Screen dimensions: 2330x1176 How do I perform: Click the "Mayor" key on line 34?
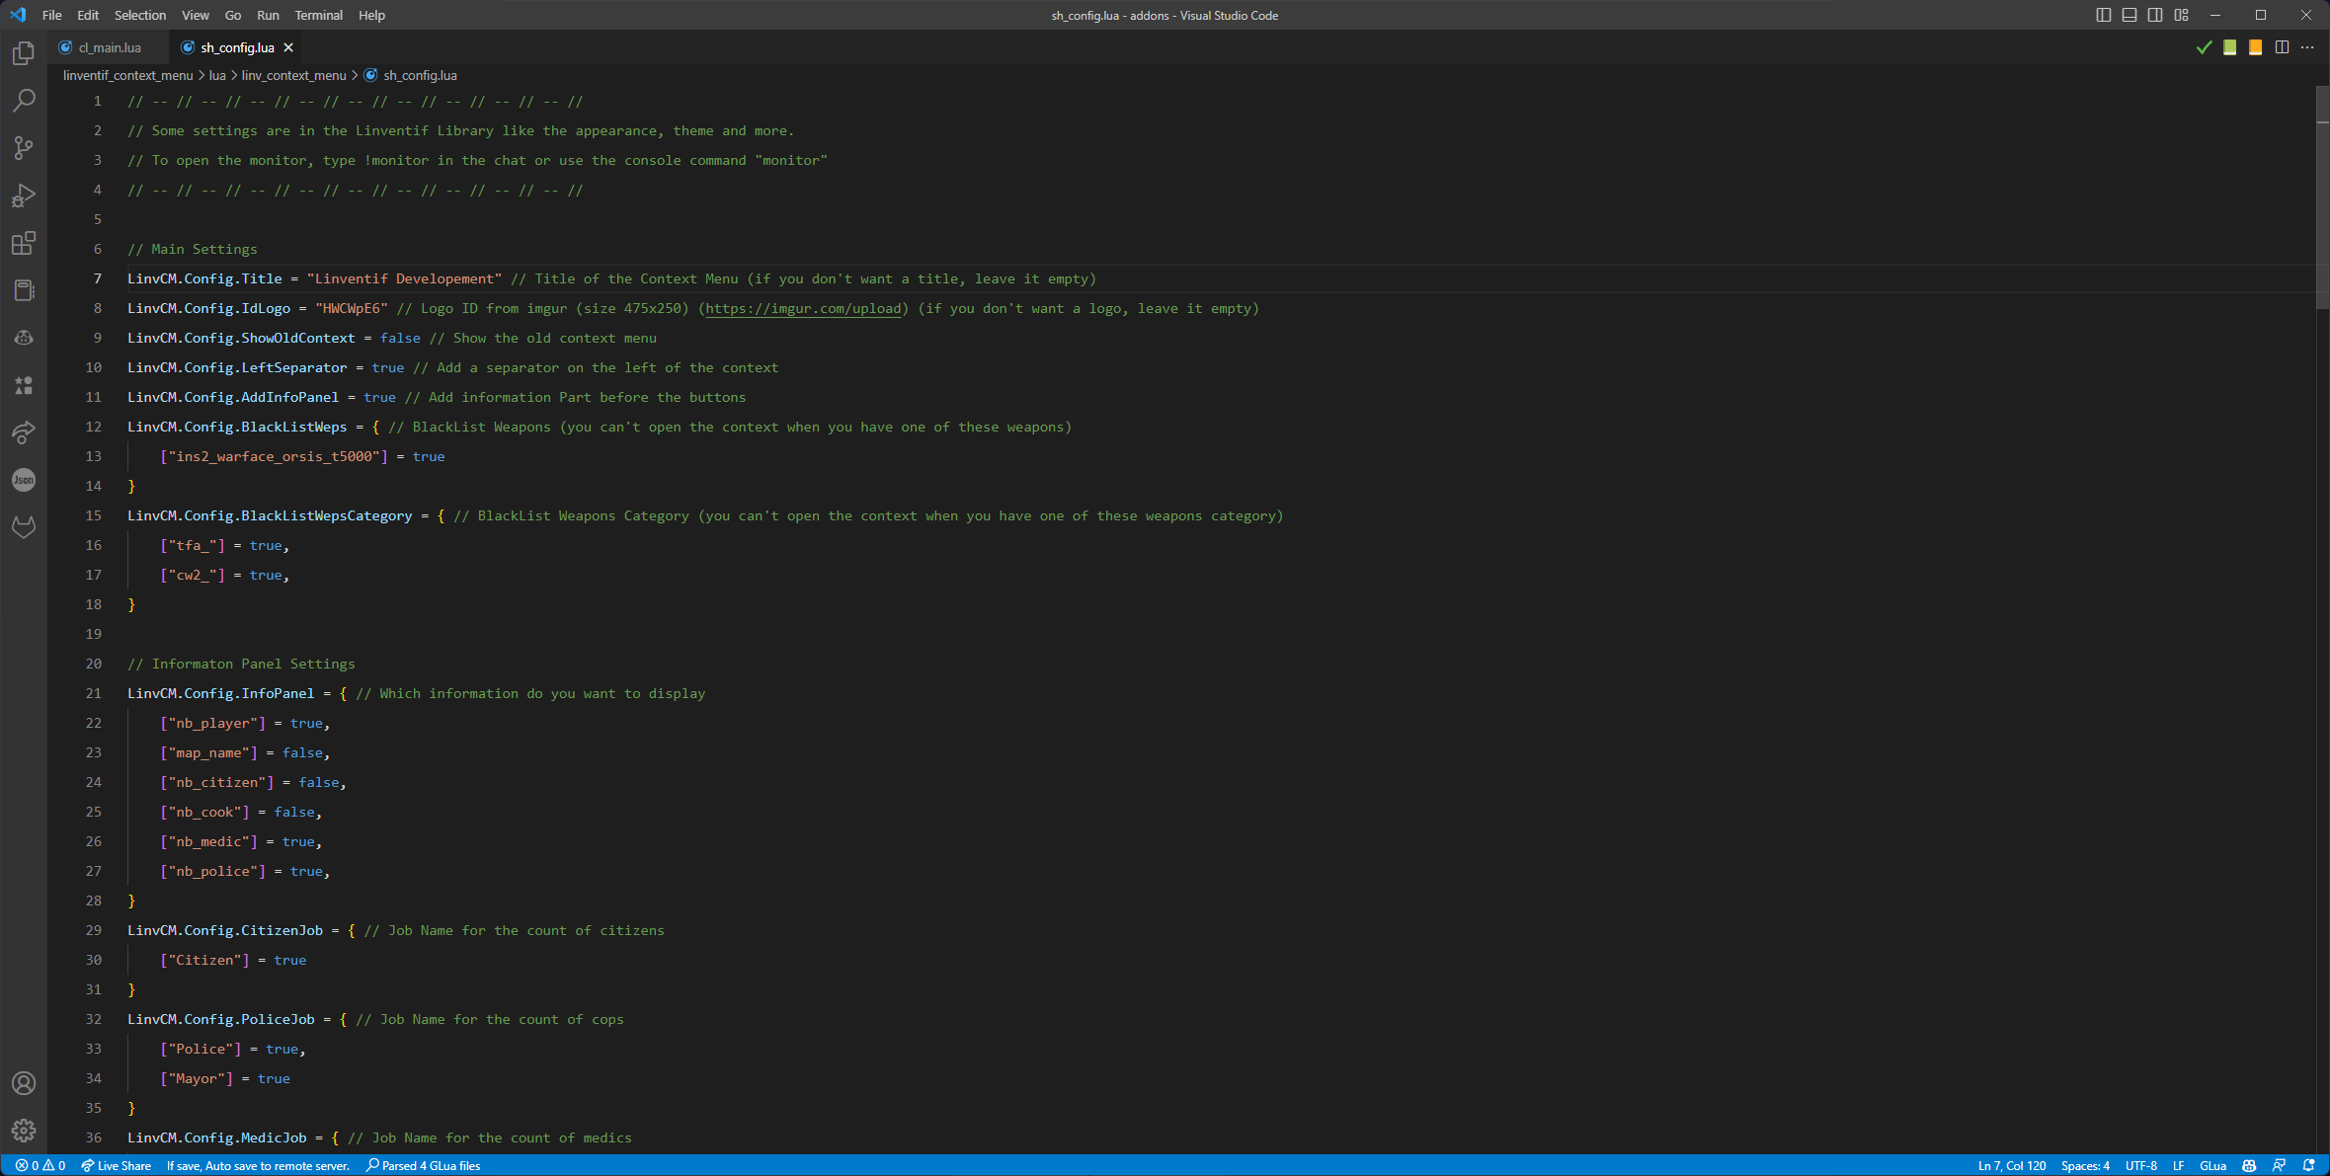(197, 1079)
